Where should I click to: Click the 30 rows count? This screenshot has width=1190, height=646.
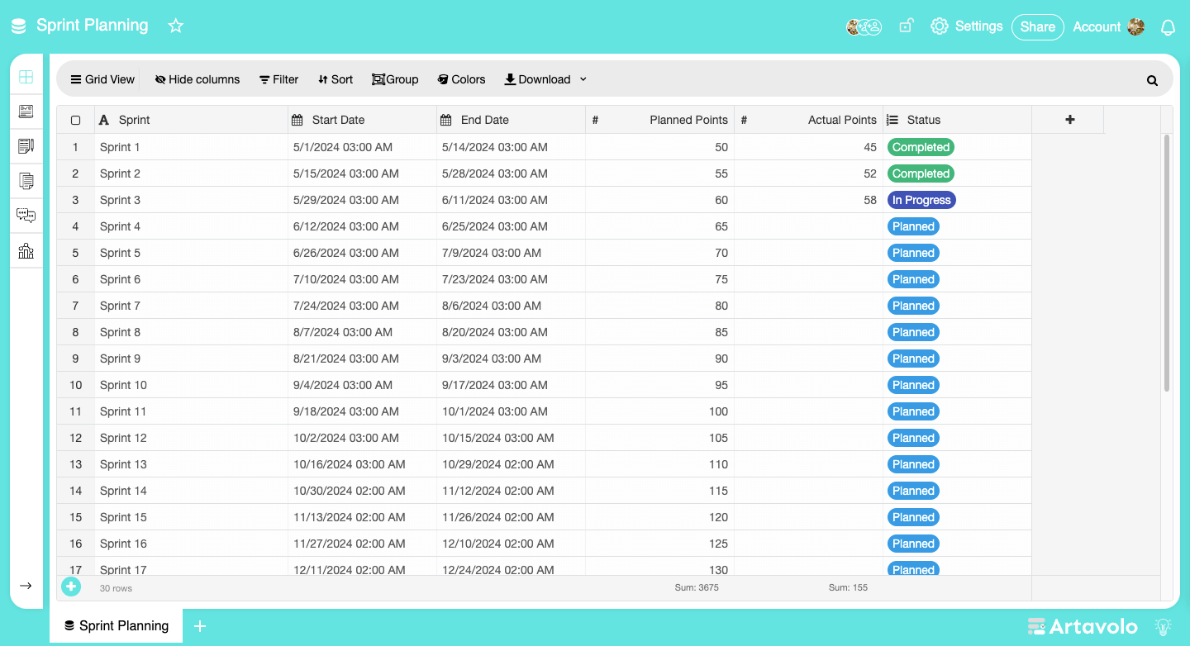coord(116,588)
